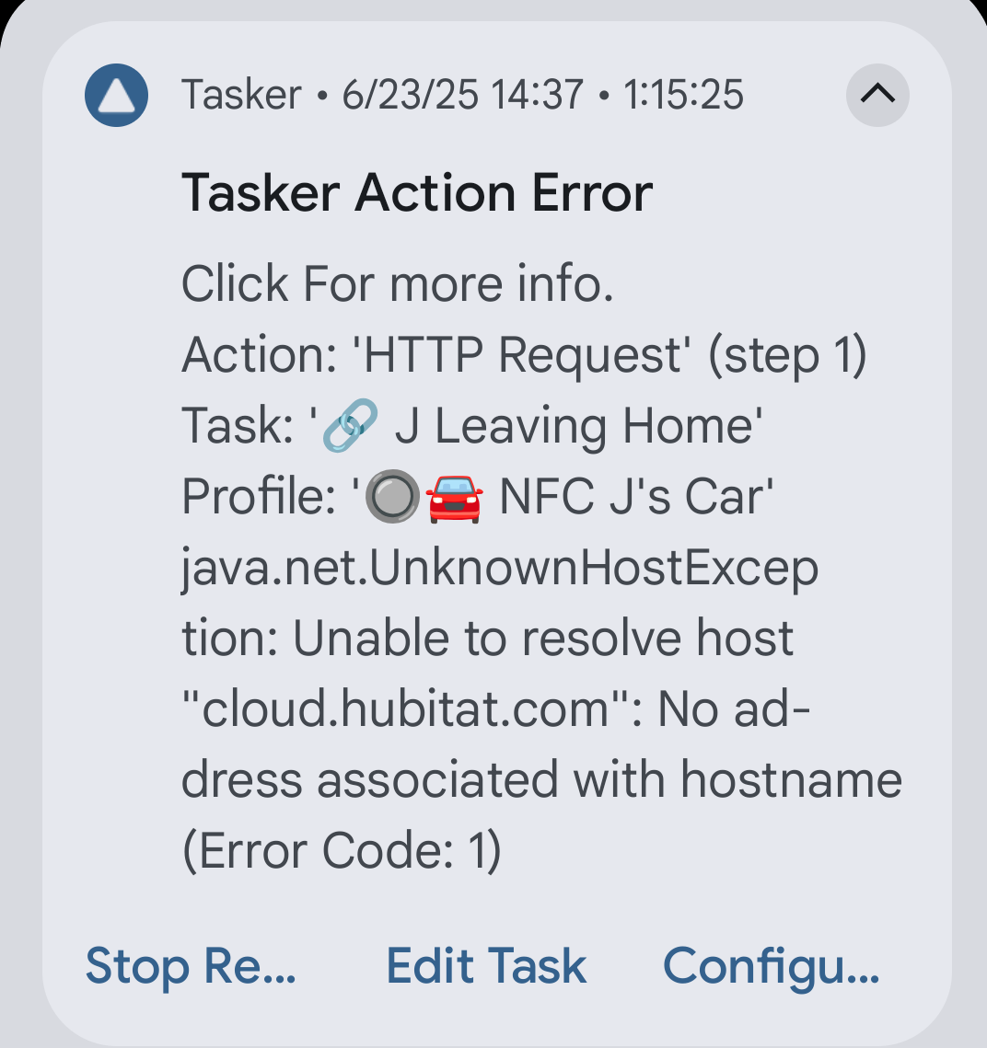
Task: Click the java.net.UnknownHostException text
Action: (x=499, y=569)
